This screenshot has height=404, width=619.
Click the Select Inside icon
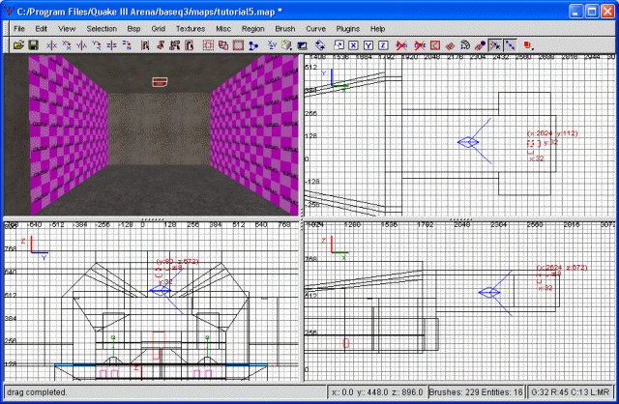(190, 45)
